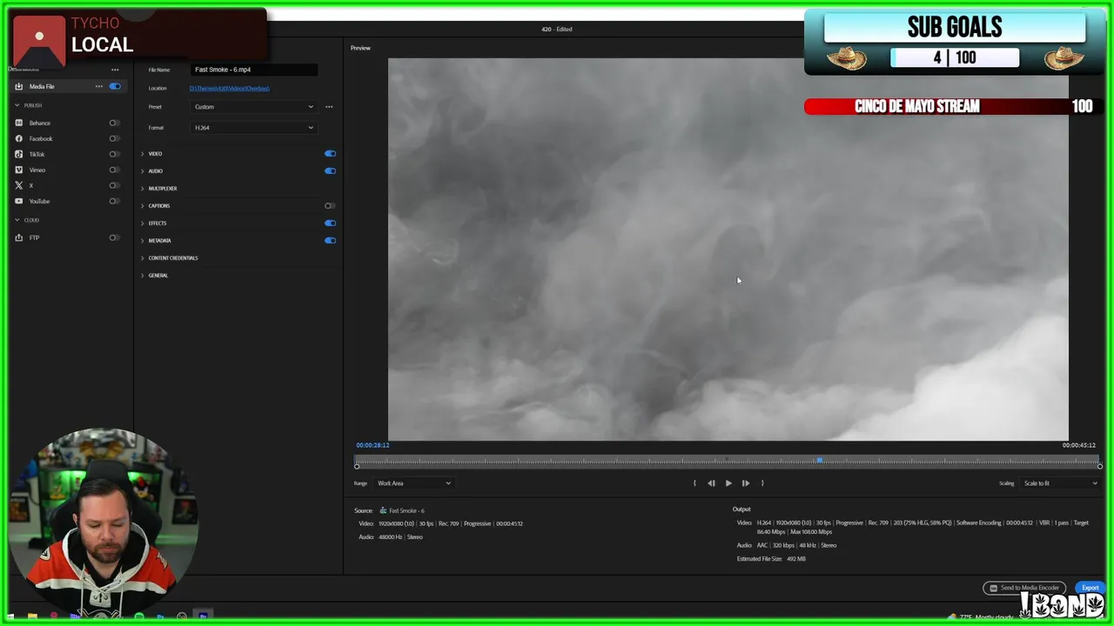The width and height of the screenshot is (1114, 626).
Task: Click the Media File destination icon
Action: 18,86
